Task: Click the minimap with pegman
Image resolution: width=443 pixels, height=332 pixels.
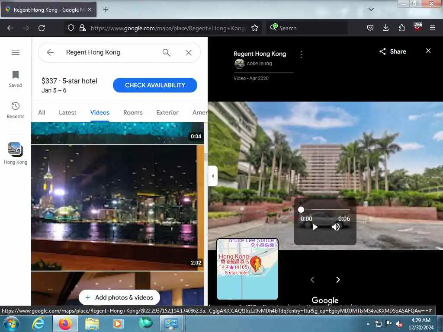Action: point(247,269)
